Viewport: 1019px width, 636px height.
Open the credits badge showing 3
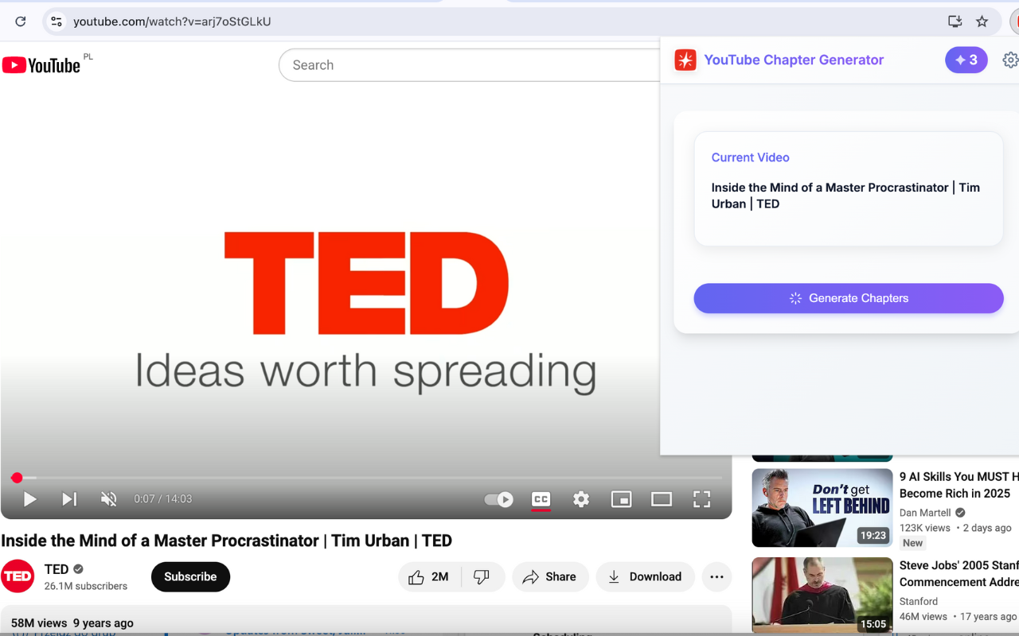click(x=966, y=60)
